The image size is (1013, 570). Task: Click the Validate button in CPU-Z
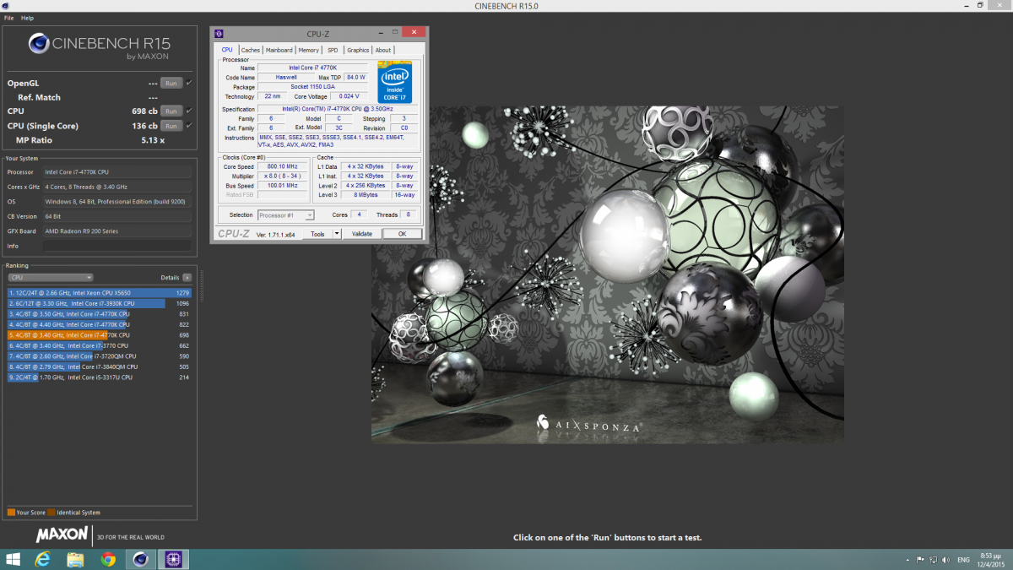(362, 234)
